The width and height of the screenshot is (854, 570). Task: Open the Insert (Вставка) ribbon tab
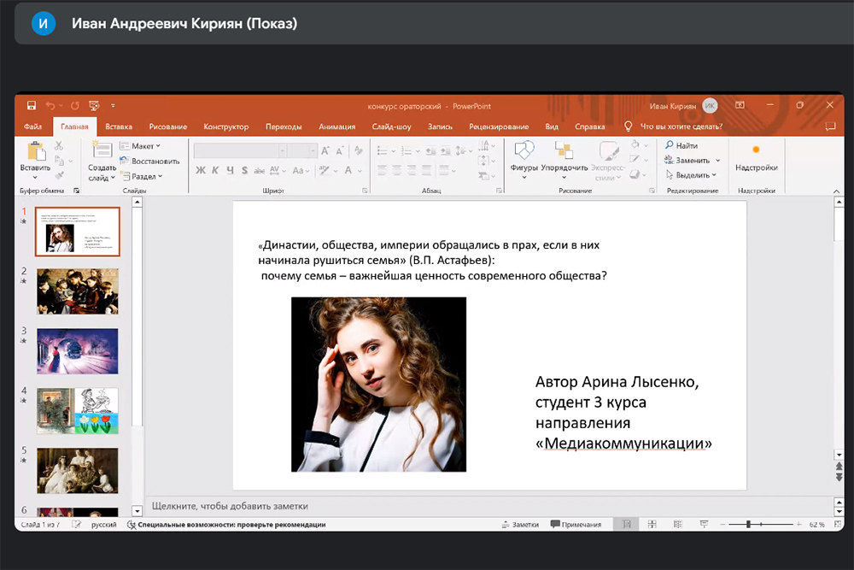(119, 126)
